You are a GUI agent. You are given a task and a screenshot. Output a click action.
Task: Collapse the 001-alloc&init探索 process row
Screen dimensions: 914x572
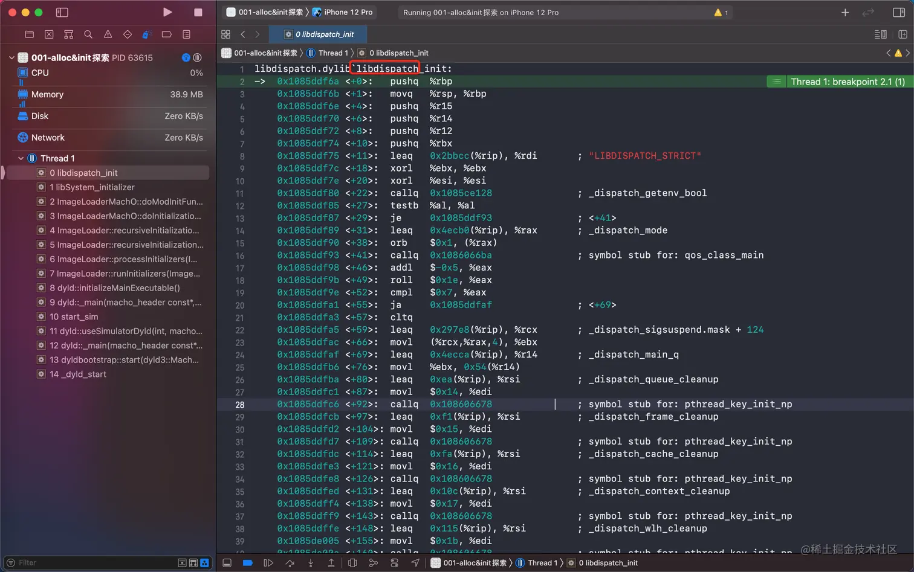tap(11, 58)
